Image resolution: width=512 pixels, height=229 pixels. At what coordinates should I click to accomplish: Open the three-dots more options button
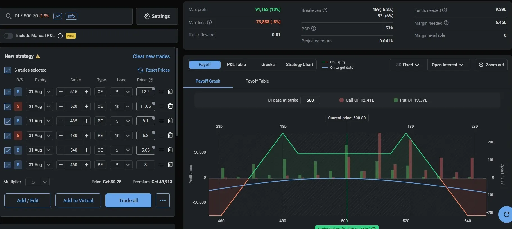163,200
